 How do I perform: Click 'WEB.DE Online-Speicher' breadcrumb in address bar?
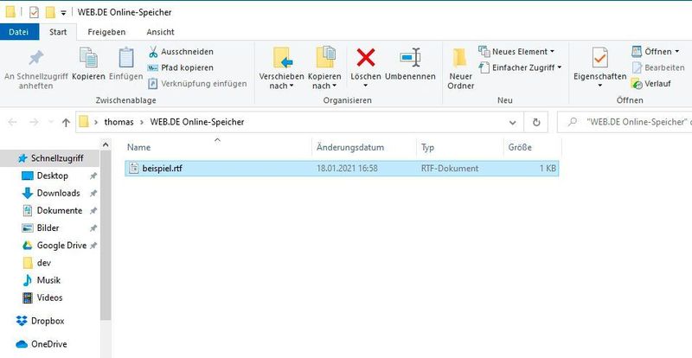(197, 122)
